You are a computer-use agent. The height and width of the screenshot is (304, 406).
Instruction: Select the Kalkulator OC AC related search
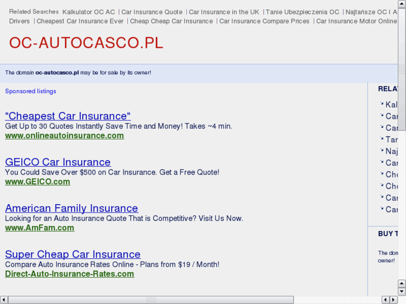point(89,12)
